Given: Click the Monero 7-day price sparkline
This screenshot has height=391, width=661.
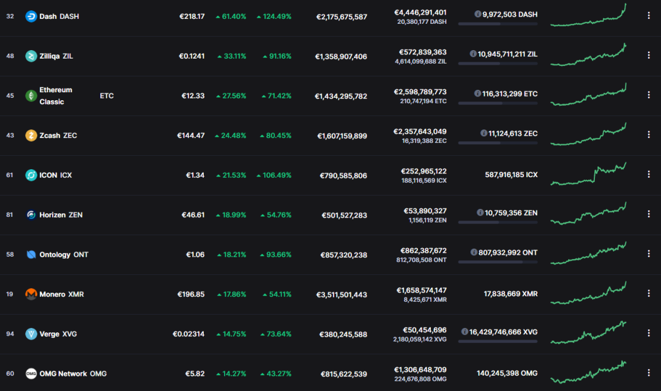Looking at the screenshot, I should pyautogui.click(x=589, y=293).
